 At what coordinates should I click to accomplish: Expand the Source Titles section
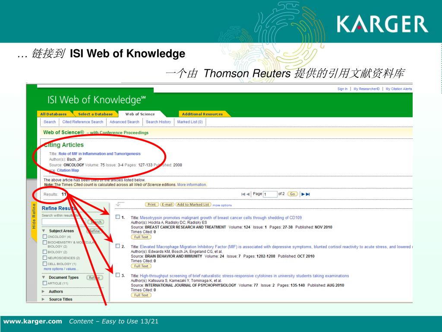[x=44, y=299]
